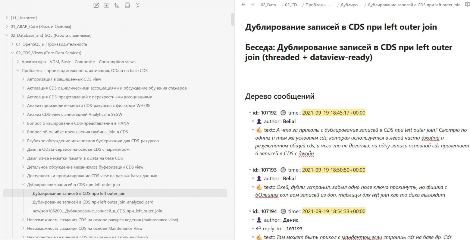This screenshot has width=470, height=240.
Task: Open the Авторизация в защищенных CDS view folder
Action: pyautogui.click(x=64, y=79)
